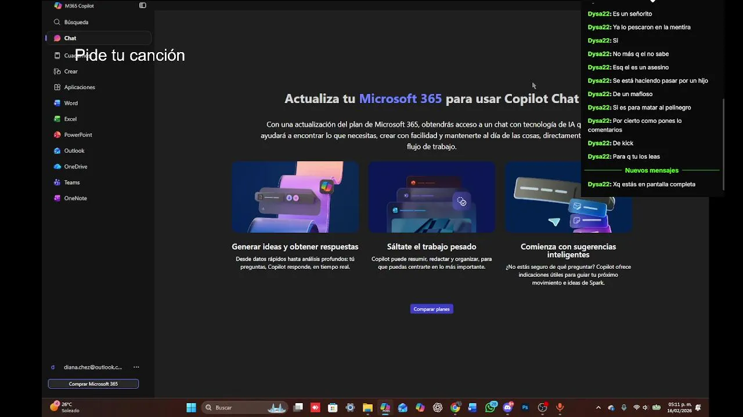This screenshot has width=743, height=417.
Task: Open the notifications bell icon
Action: (698, 408)
